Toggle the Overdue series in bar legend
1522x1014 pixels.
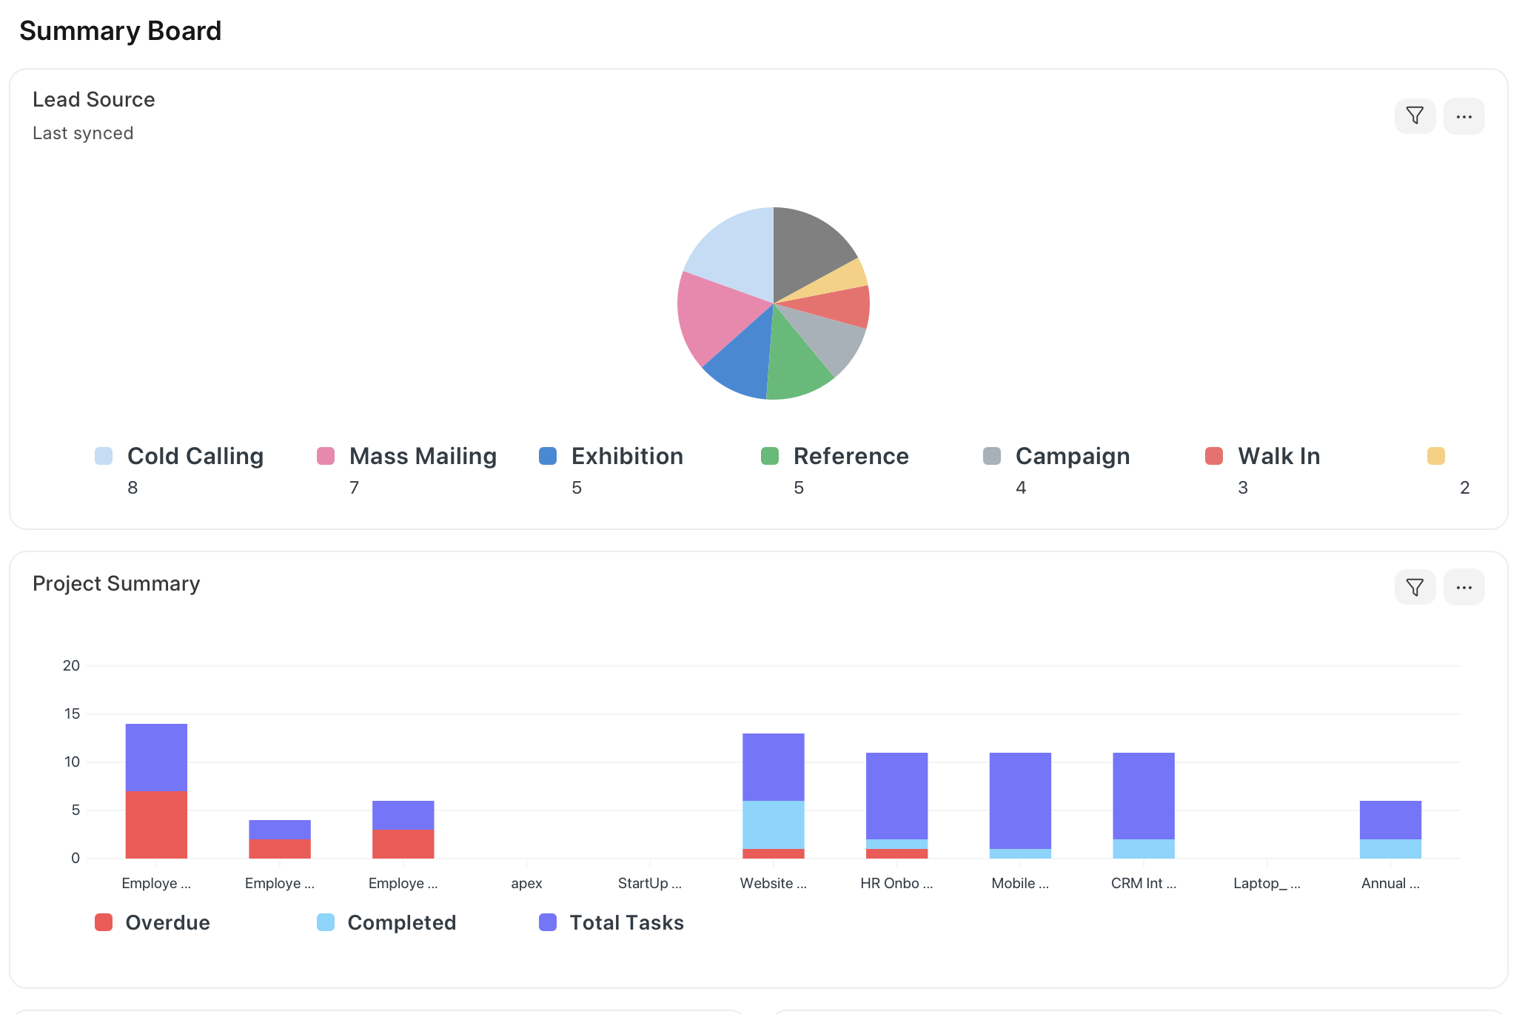[x=167, y=922]
